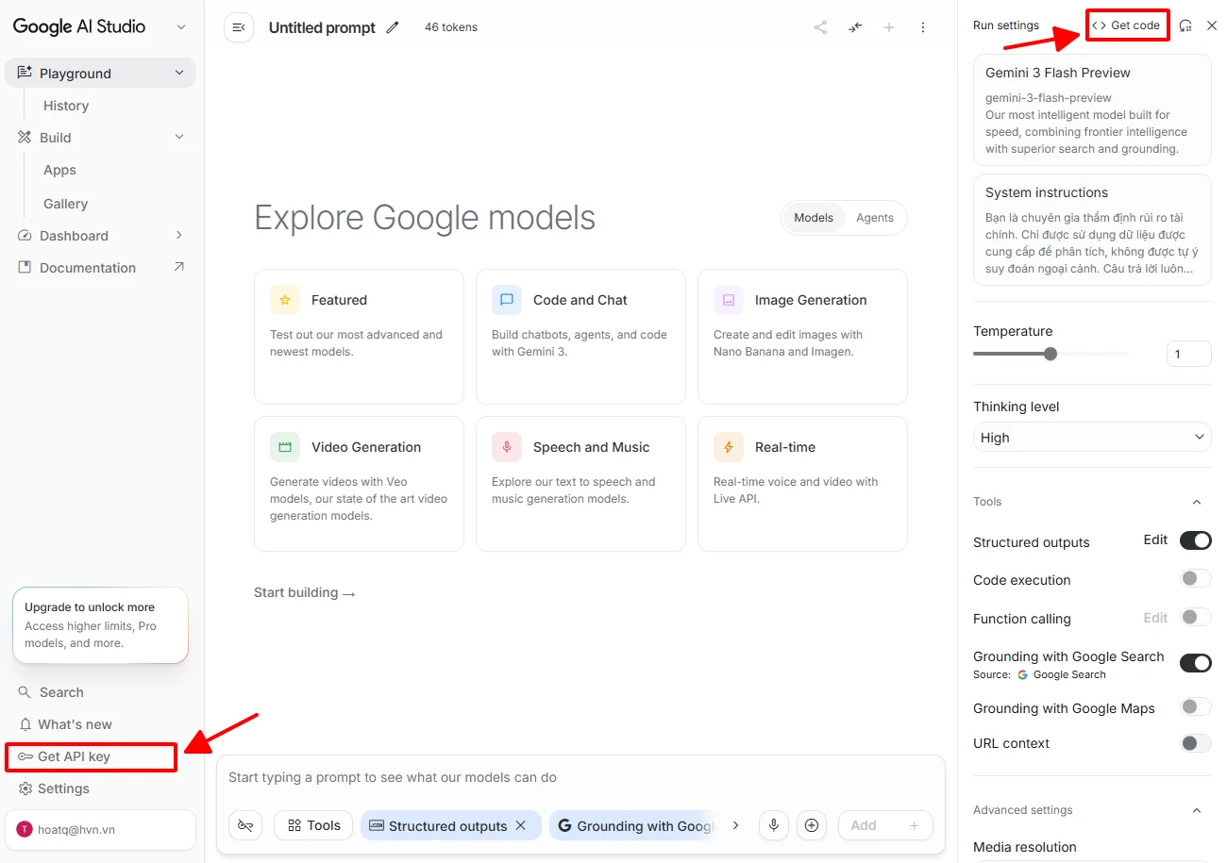Click the share icon in the top toolbar
Screen dimensions: 1227x863
tap(820, 27)
